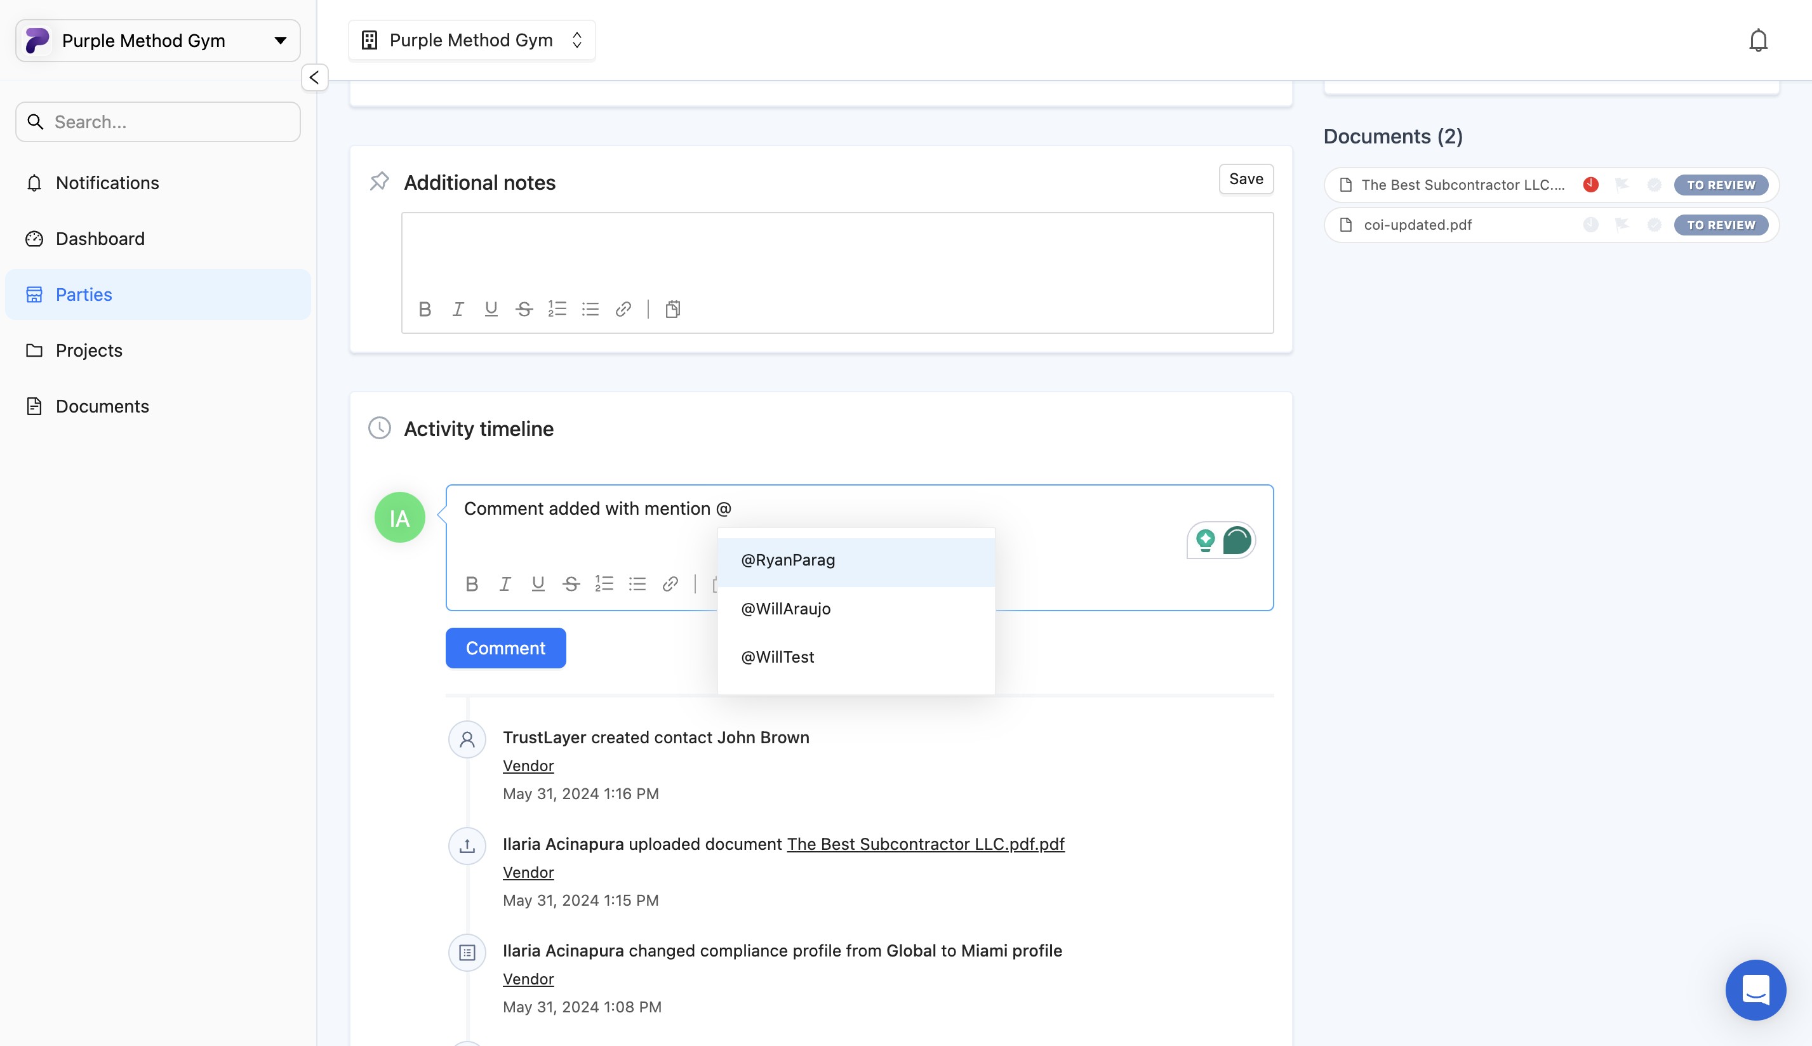The height and width of the screenshot is (1046, 1812).
Task: Collapse the left sidebar
Action: pos(314,77)
